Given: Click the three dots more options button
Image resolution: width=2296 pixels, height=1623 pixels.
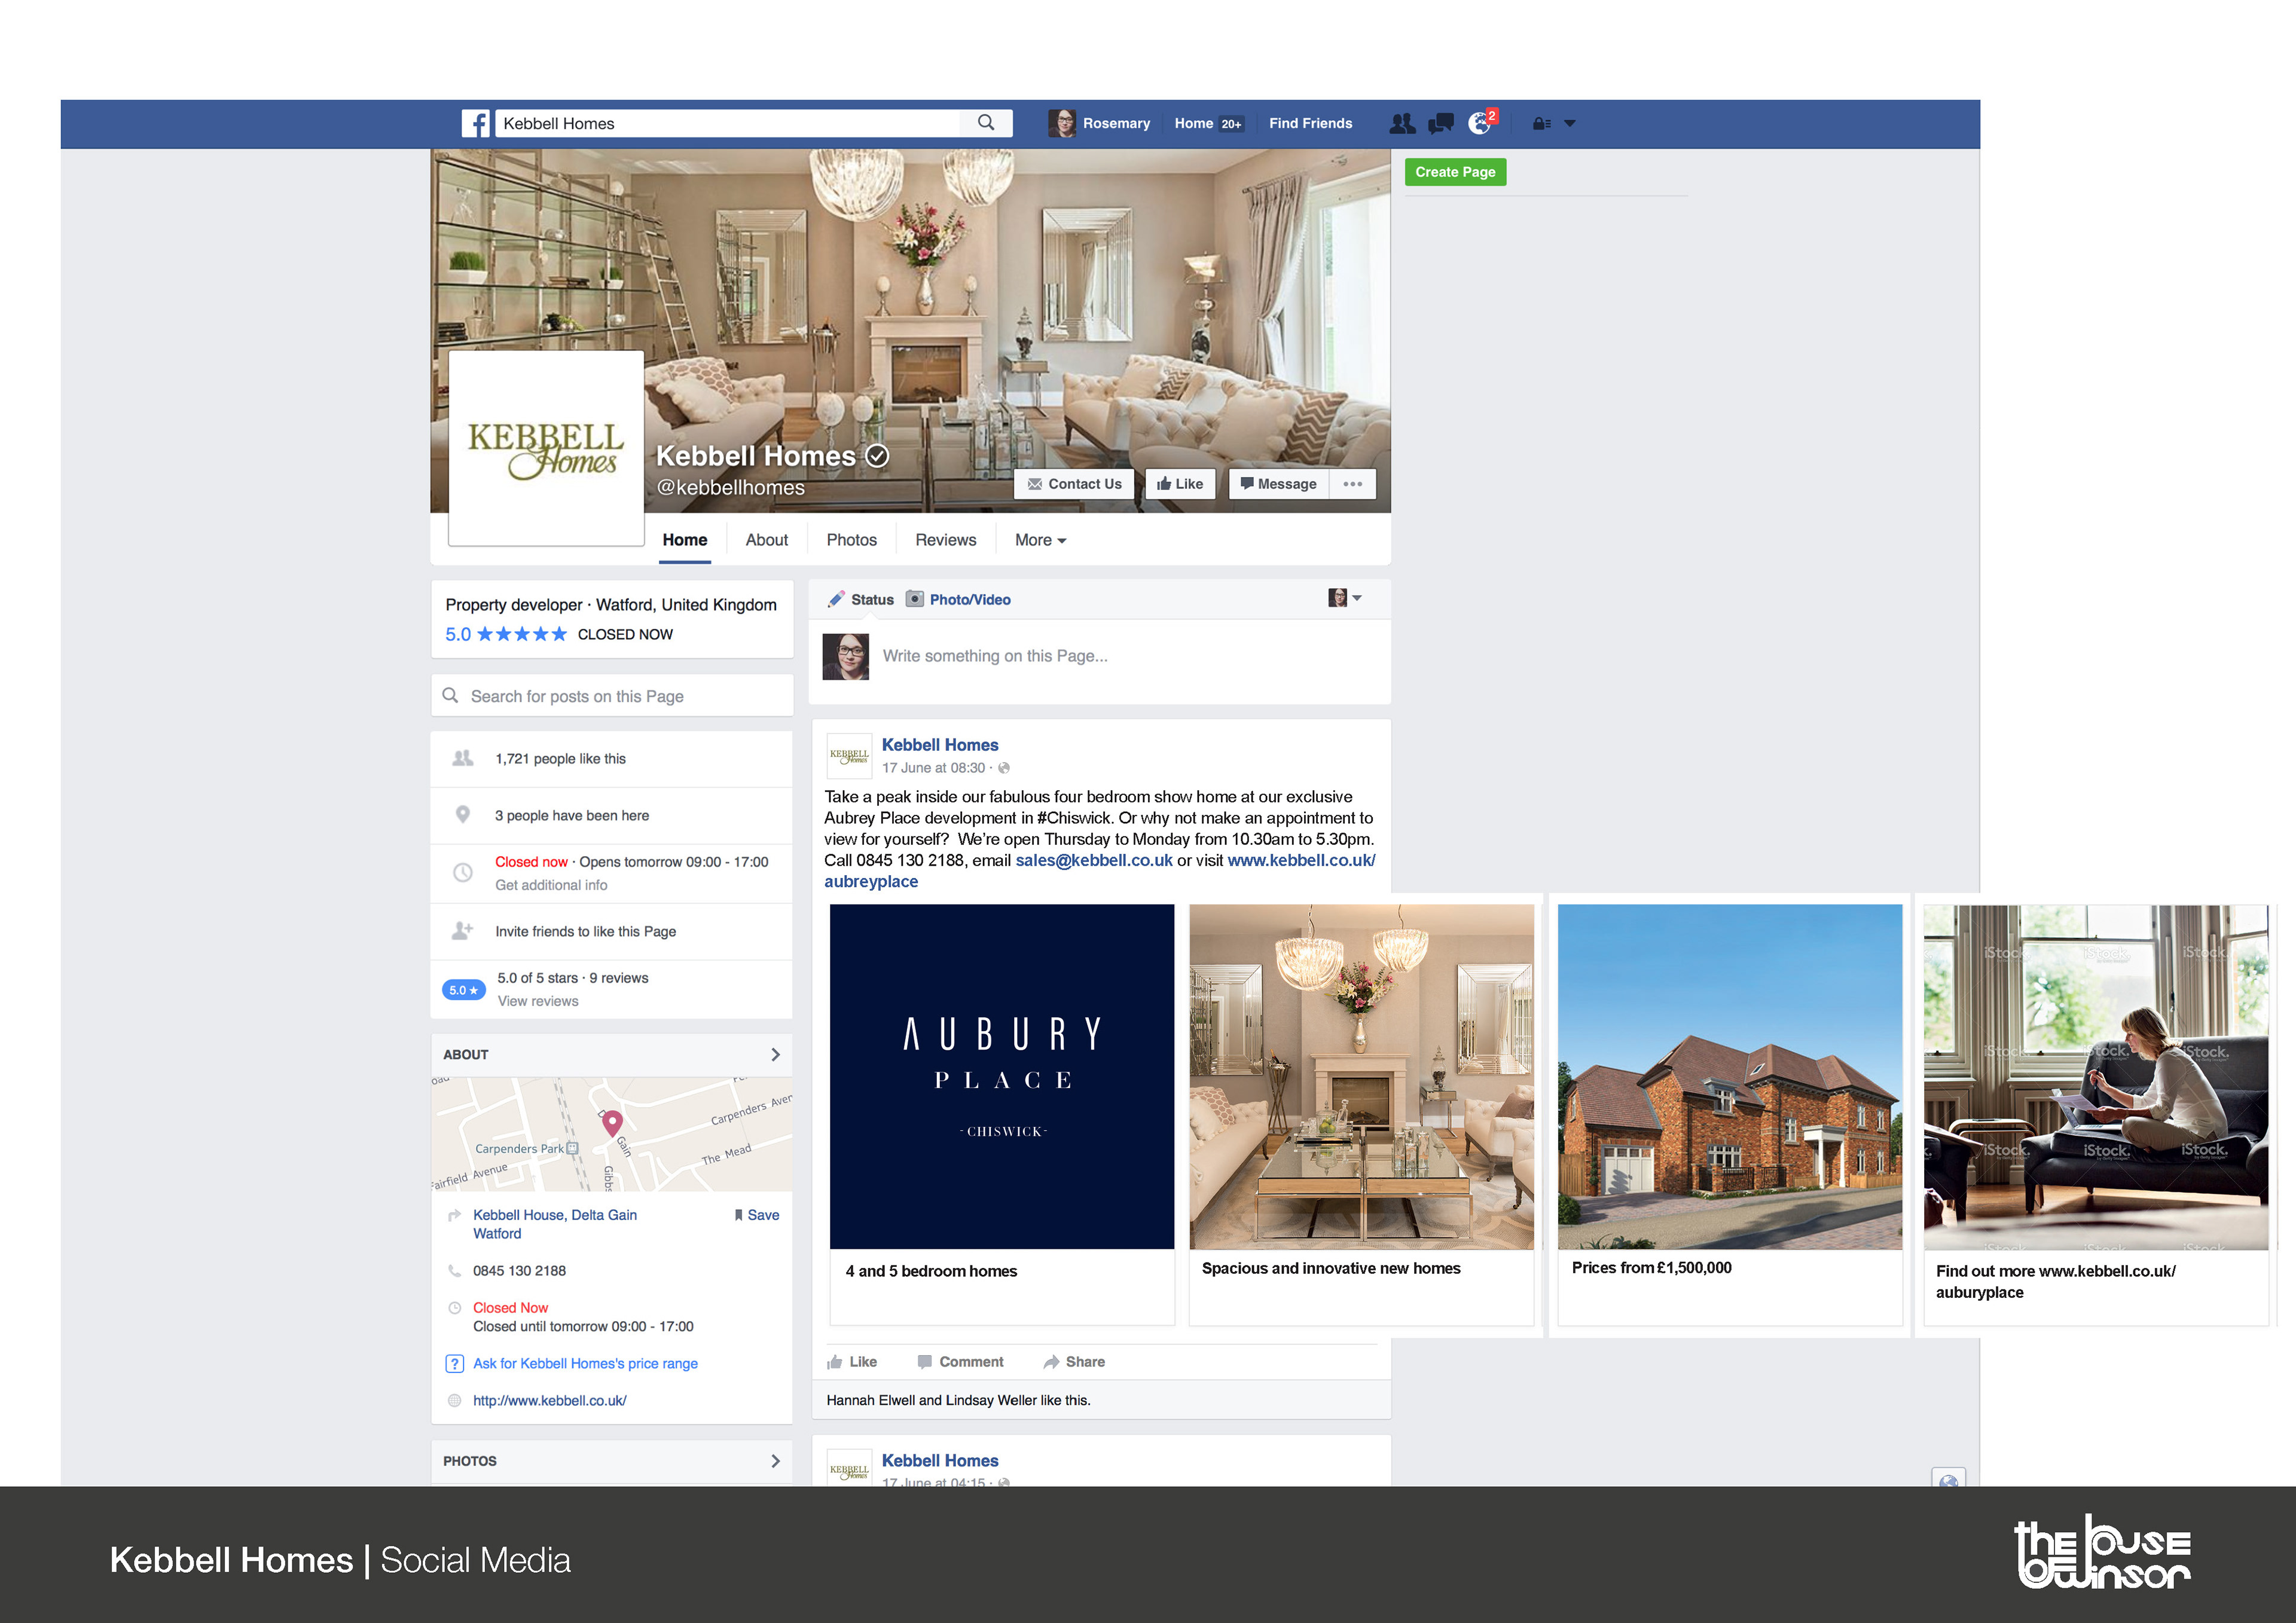Looking at the screenshot, I should (1353, 484).
